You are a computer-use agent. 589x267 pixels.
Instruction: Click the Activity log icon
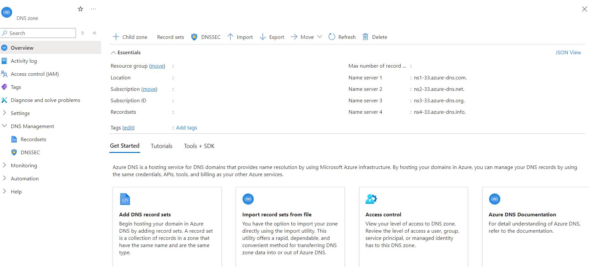point(4,61)
